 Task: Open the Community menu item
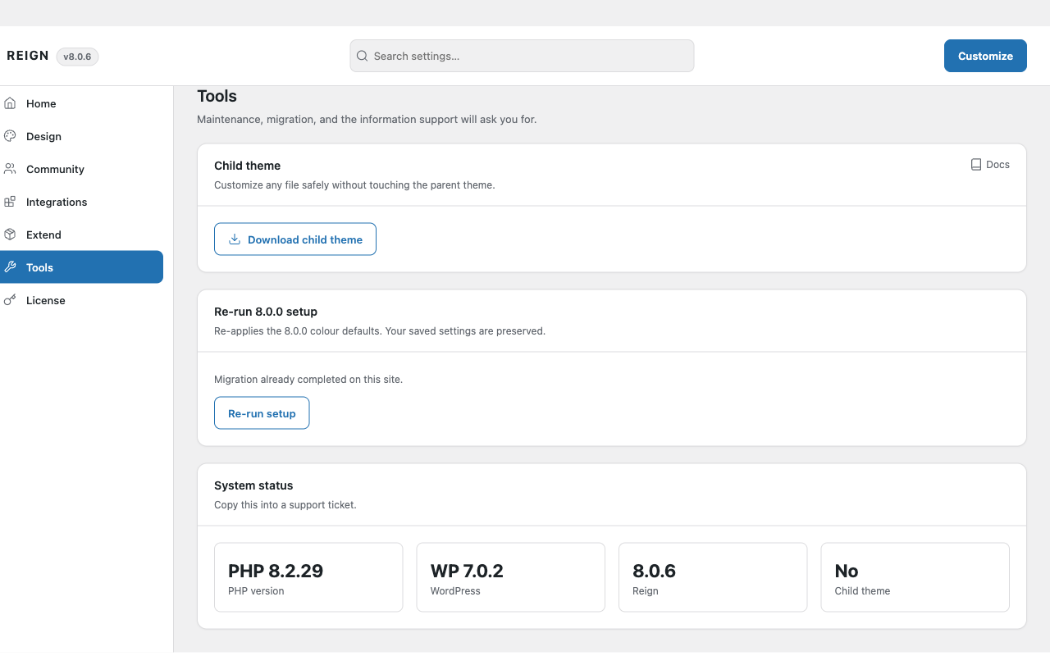81,169
